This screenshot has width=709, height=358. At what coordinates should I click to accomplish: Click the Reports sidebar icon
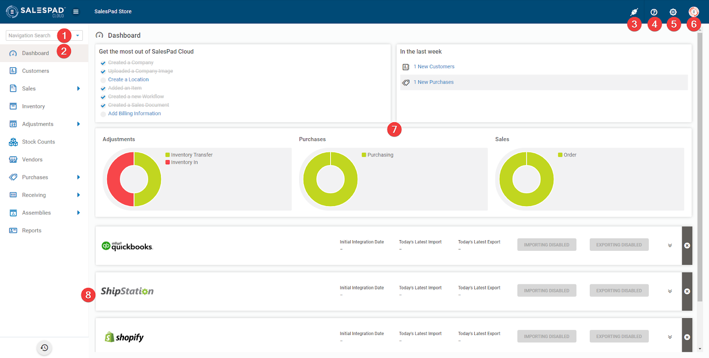pyautogui.click(x=13, y=230)
